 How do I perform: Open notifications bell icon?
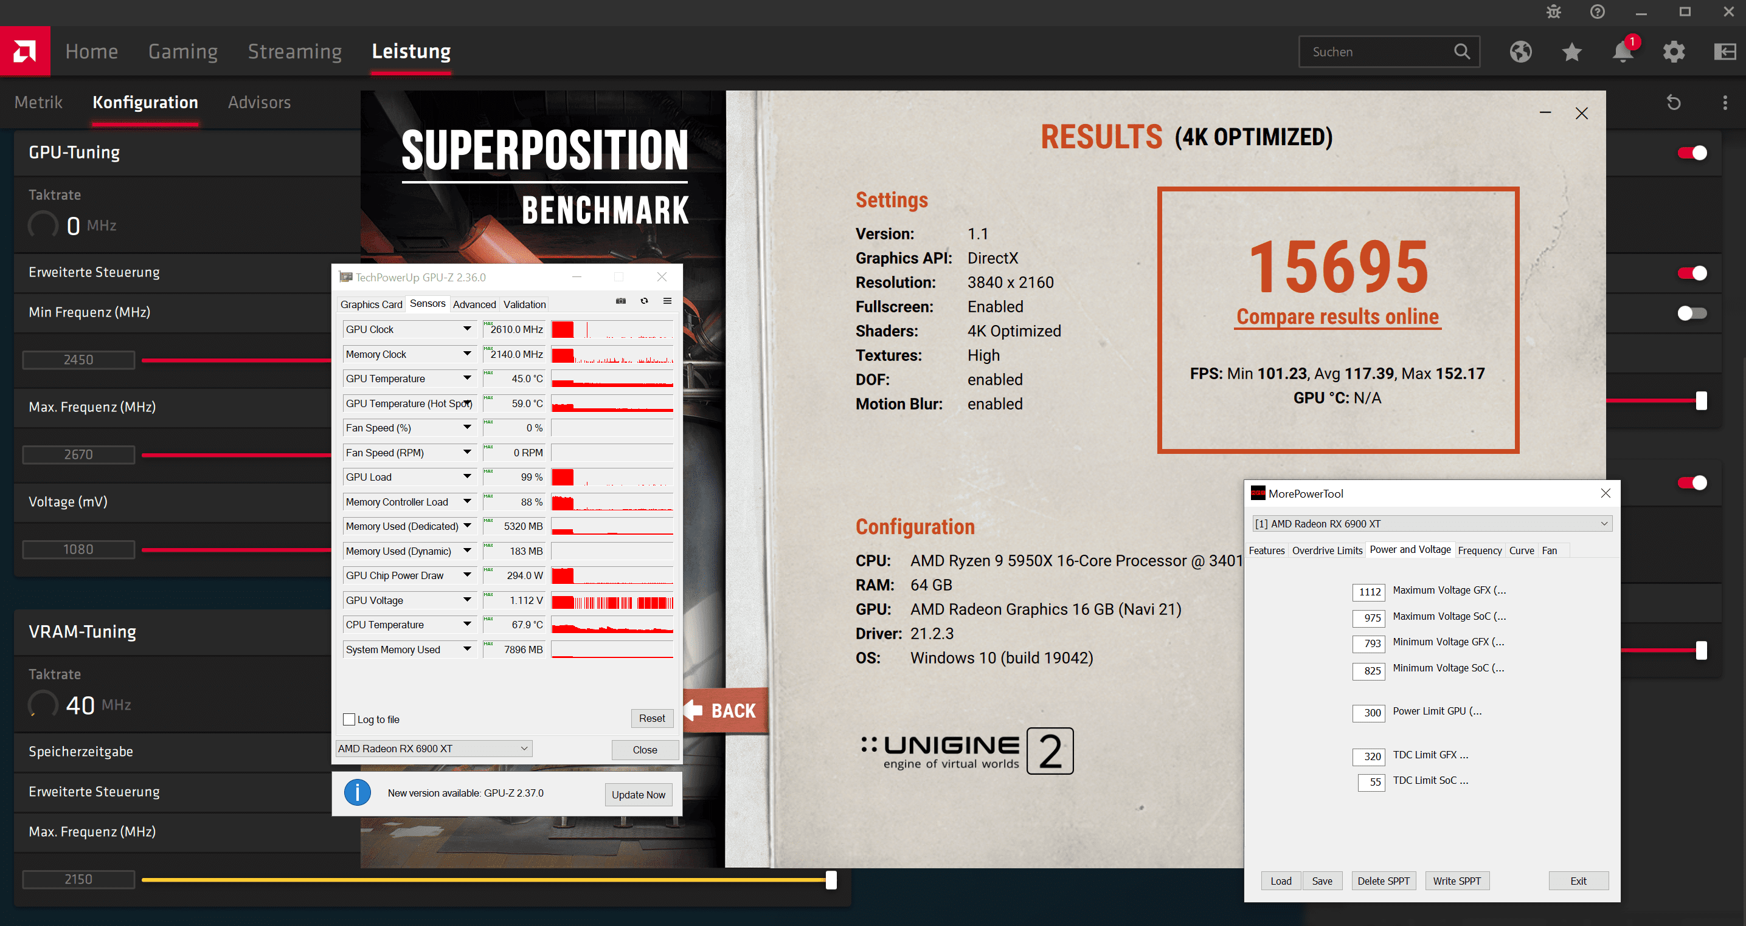(x=1623, y=52)
